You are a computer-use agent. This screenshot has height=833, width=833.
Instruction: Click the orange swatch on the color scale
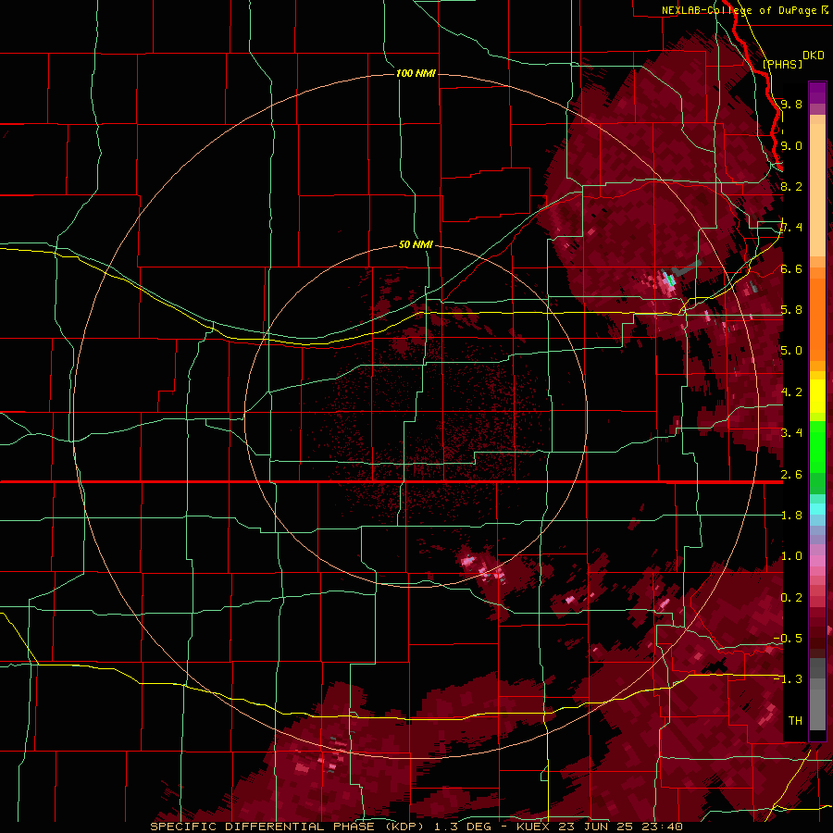coord(817,314)
